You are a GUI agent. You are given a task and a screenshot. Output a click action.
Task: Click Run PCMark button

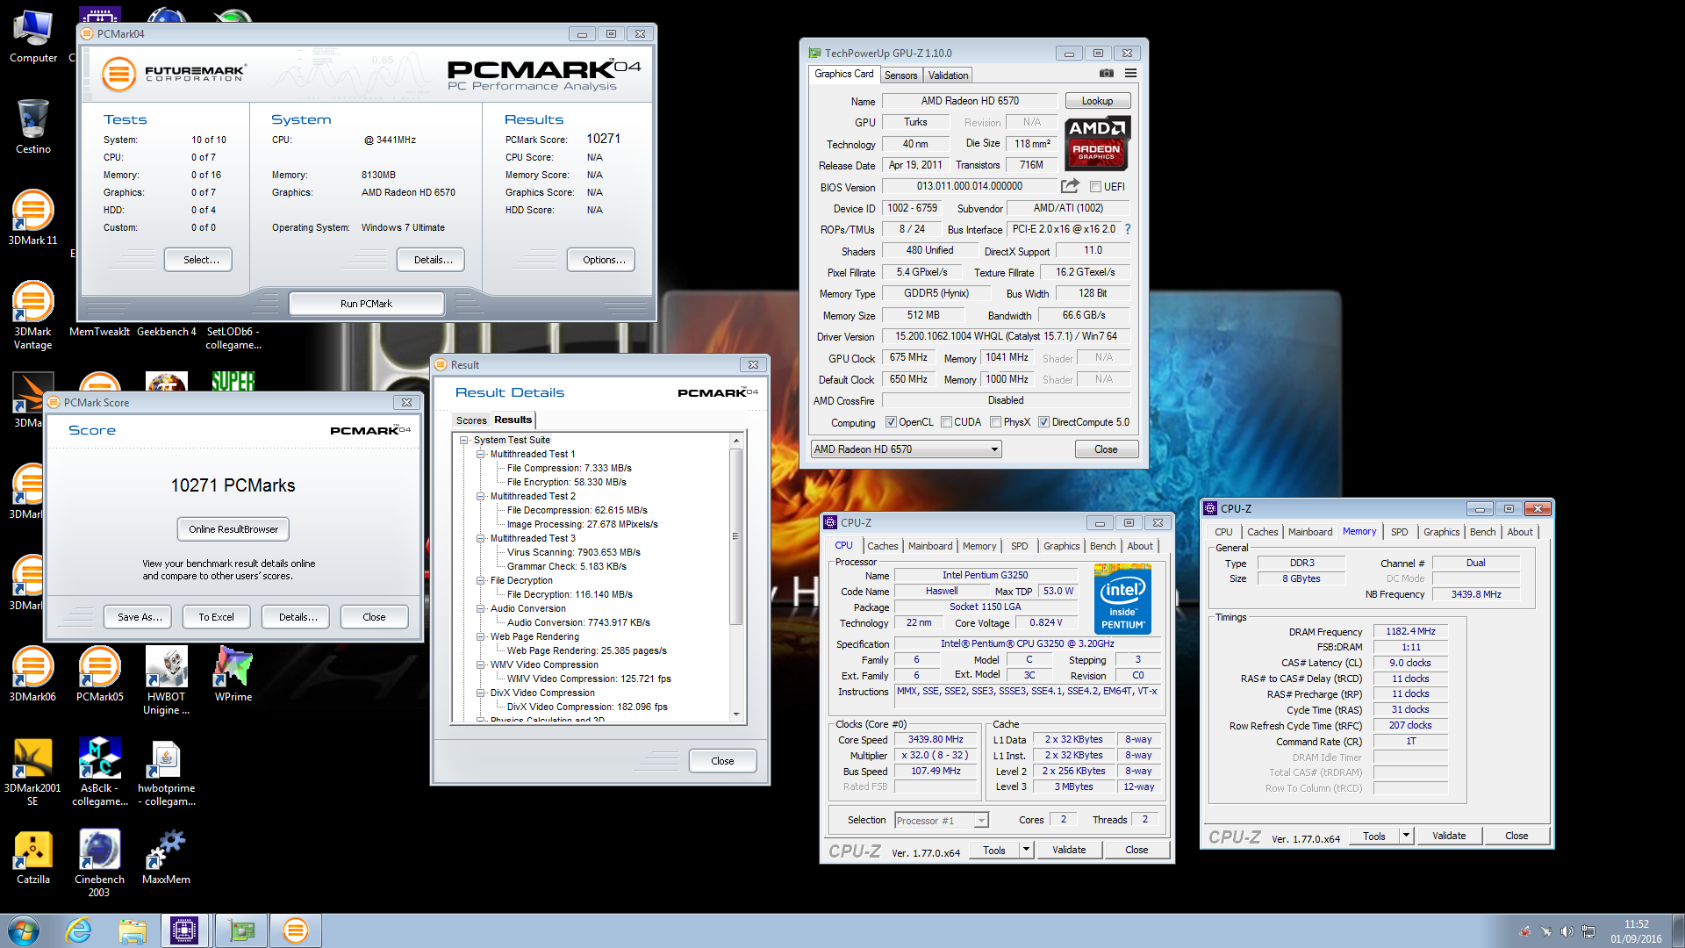(366, 304)
